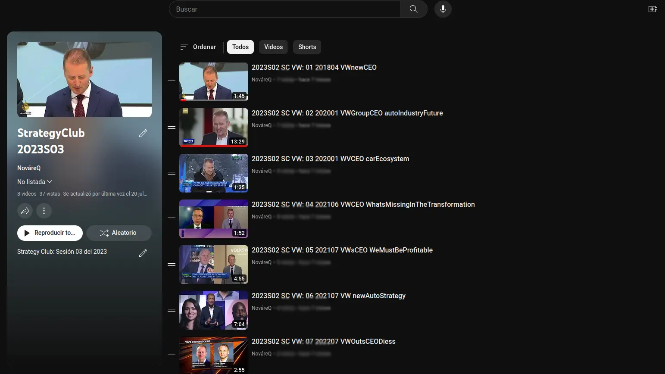Viewport: 665px width, 374px height.
Task: Open thumbnail of 7:04 newAutoStrategy video
Action: tap(214, 310)
